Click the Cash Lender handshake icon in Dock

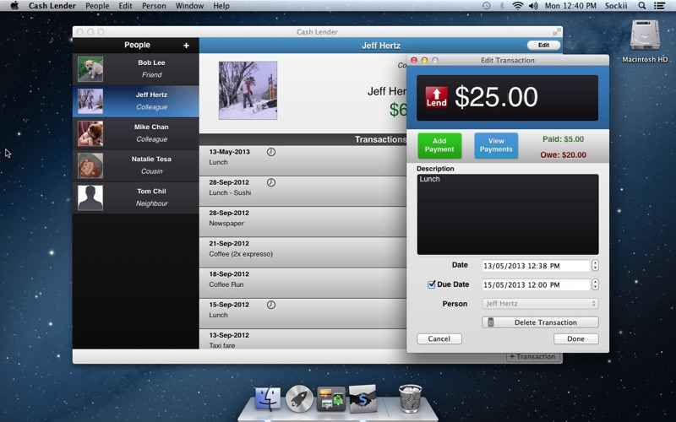363,398
